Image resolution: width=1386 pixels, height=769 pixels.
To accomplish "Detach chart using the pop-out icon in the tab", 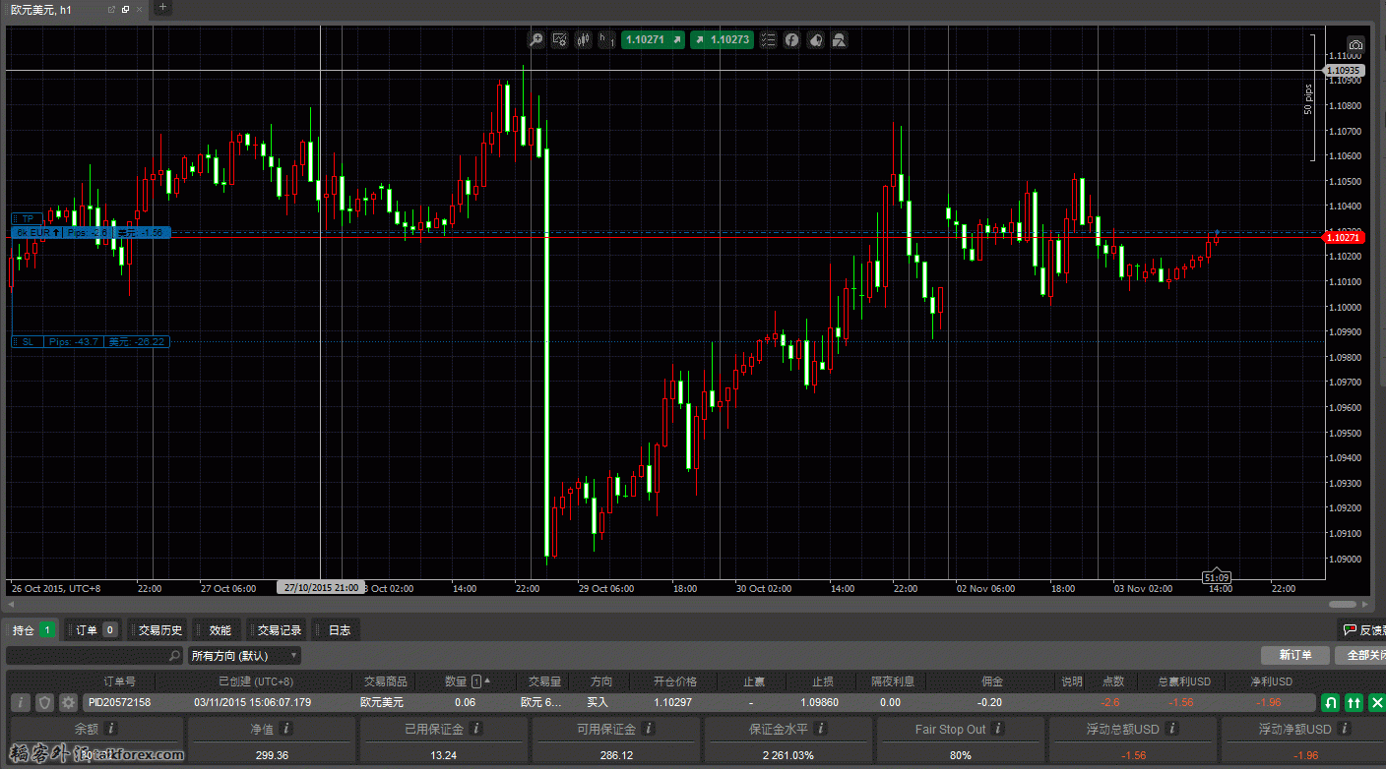I will tap(111, 10).
